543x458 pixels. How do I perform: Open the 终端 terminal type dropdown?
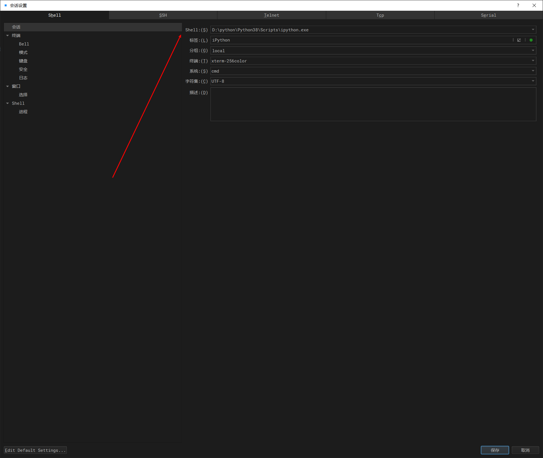[x=533, y=61]
